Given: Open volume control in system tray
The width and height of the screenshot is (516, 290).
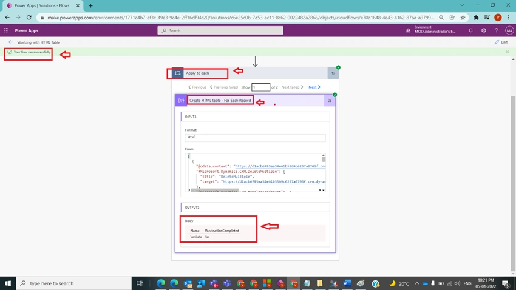Looking at the screenshot, I should [x=458, y=283].
